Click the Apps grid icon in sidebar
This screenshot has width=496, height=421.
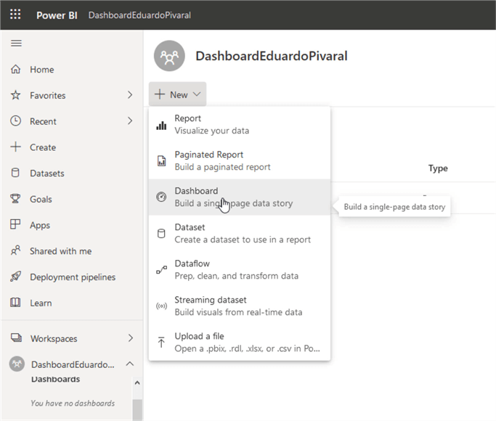click(15, 225)
